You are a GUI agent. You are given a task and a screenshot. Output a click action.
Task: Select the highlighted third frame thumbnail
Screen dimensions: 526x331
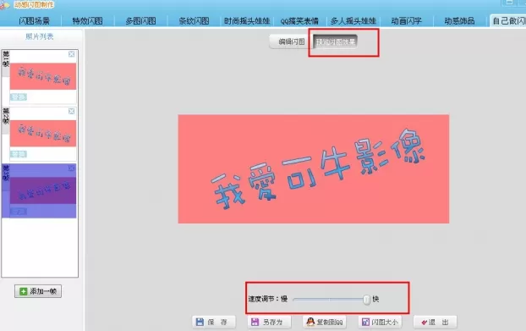pos(43,190)
